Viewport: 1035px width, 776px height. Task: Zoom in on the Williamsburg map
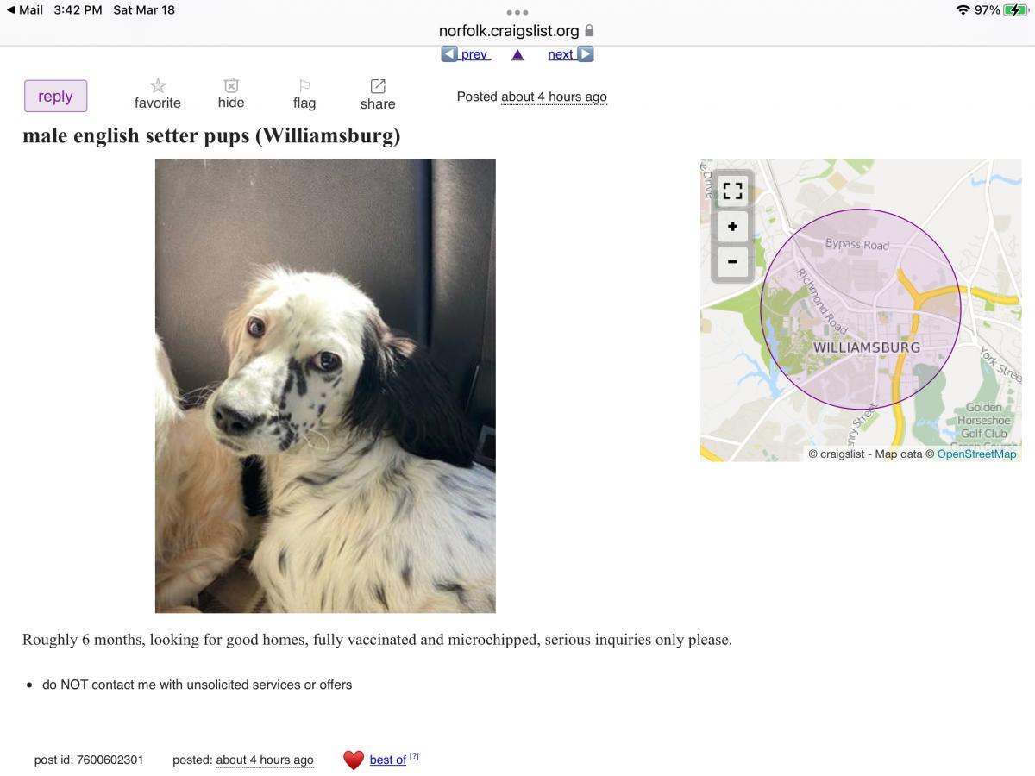click(732, 227)
